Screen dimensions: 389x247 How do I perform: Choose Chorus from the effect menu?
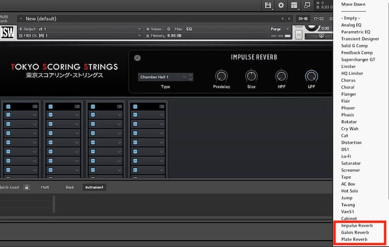[348, 81]
